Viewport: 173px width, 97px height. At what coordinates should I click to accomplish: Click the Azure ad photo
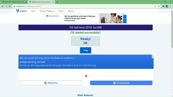click(x=111, y=18)
